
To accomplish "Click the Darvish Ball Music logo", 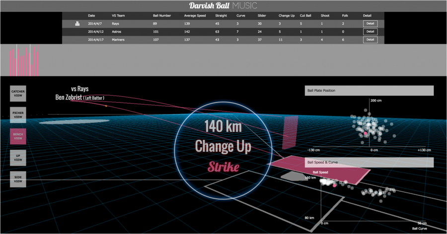I will coord(223,5).
